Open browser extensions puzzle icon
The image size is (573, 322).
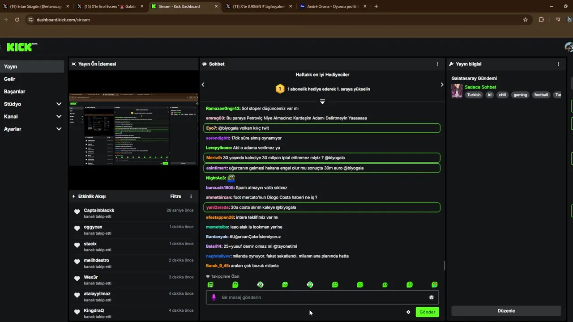(541, 20)
